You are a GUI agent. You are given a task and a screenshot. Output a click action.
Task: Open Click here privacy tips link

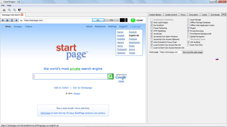(45, 113)
